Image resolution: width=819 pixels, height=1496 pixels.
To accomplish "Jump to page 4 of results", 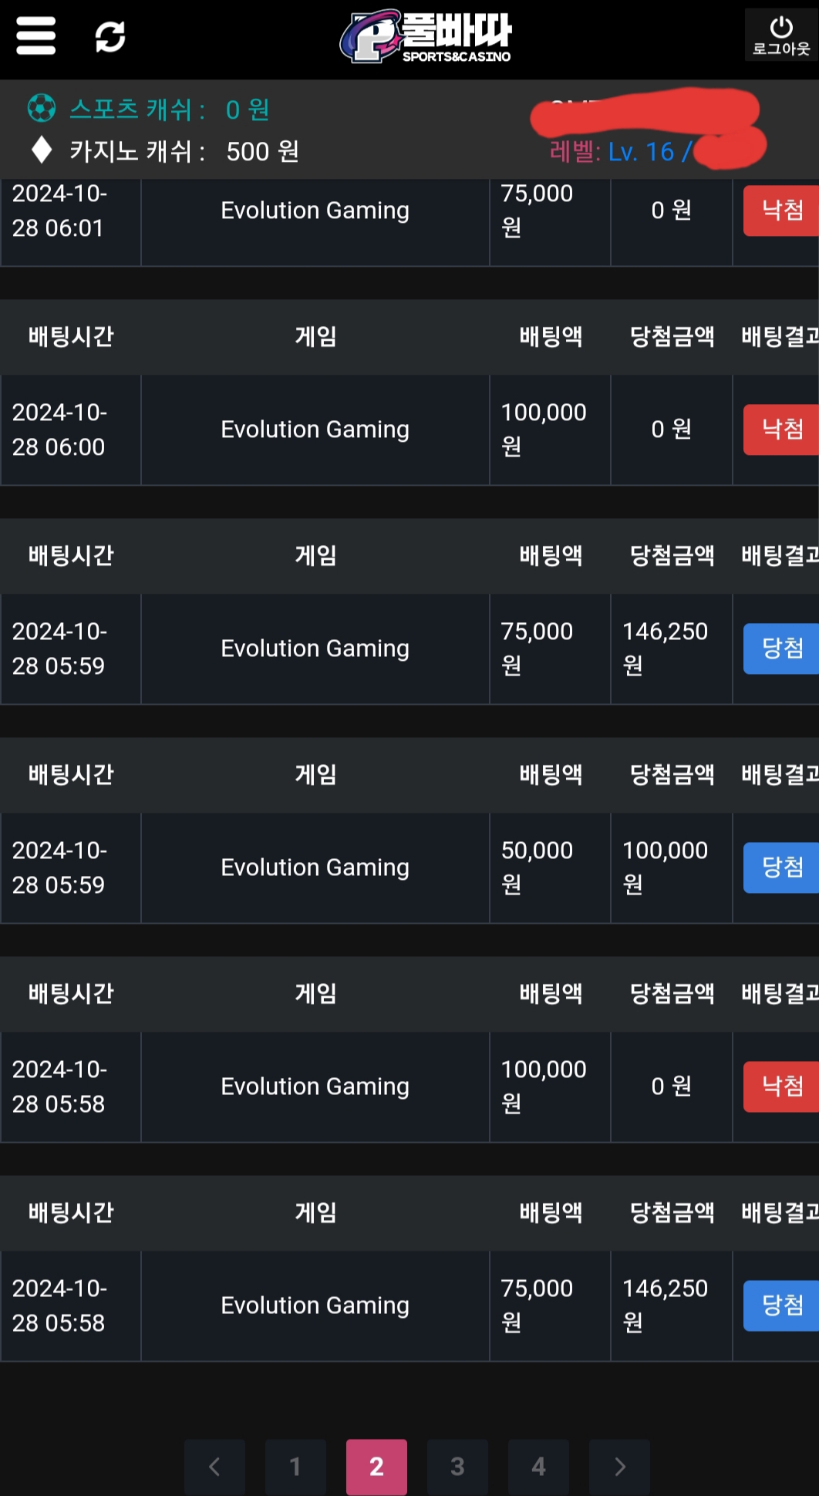I will click(538, 1466).
